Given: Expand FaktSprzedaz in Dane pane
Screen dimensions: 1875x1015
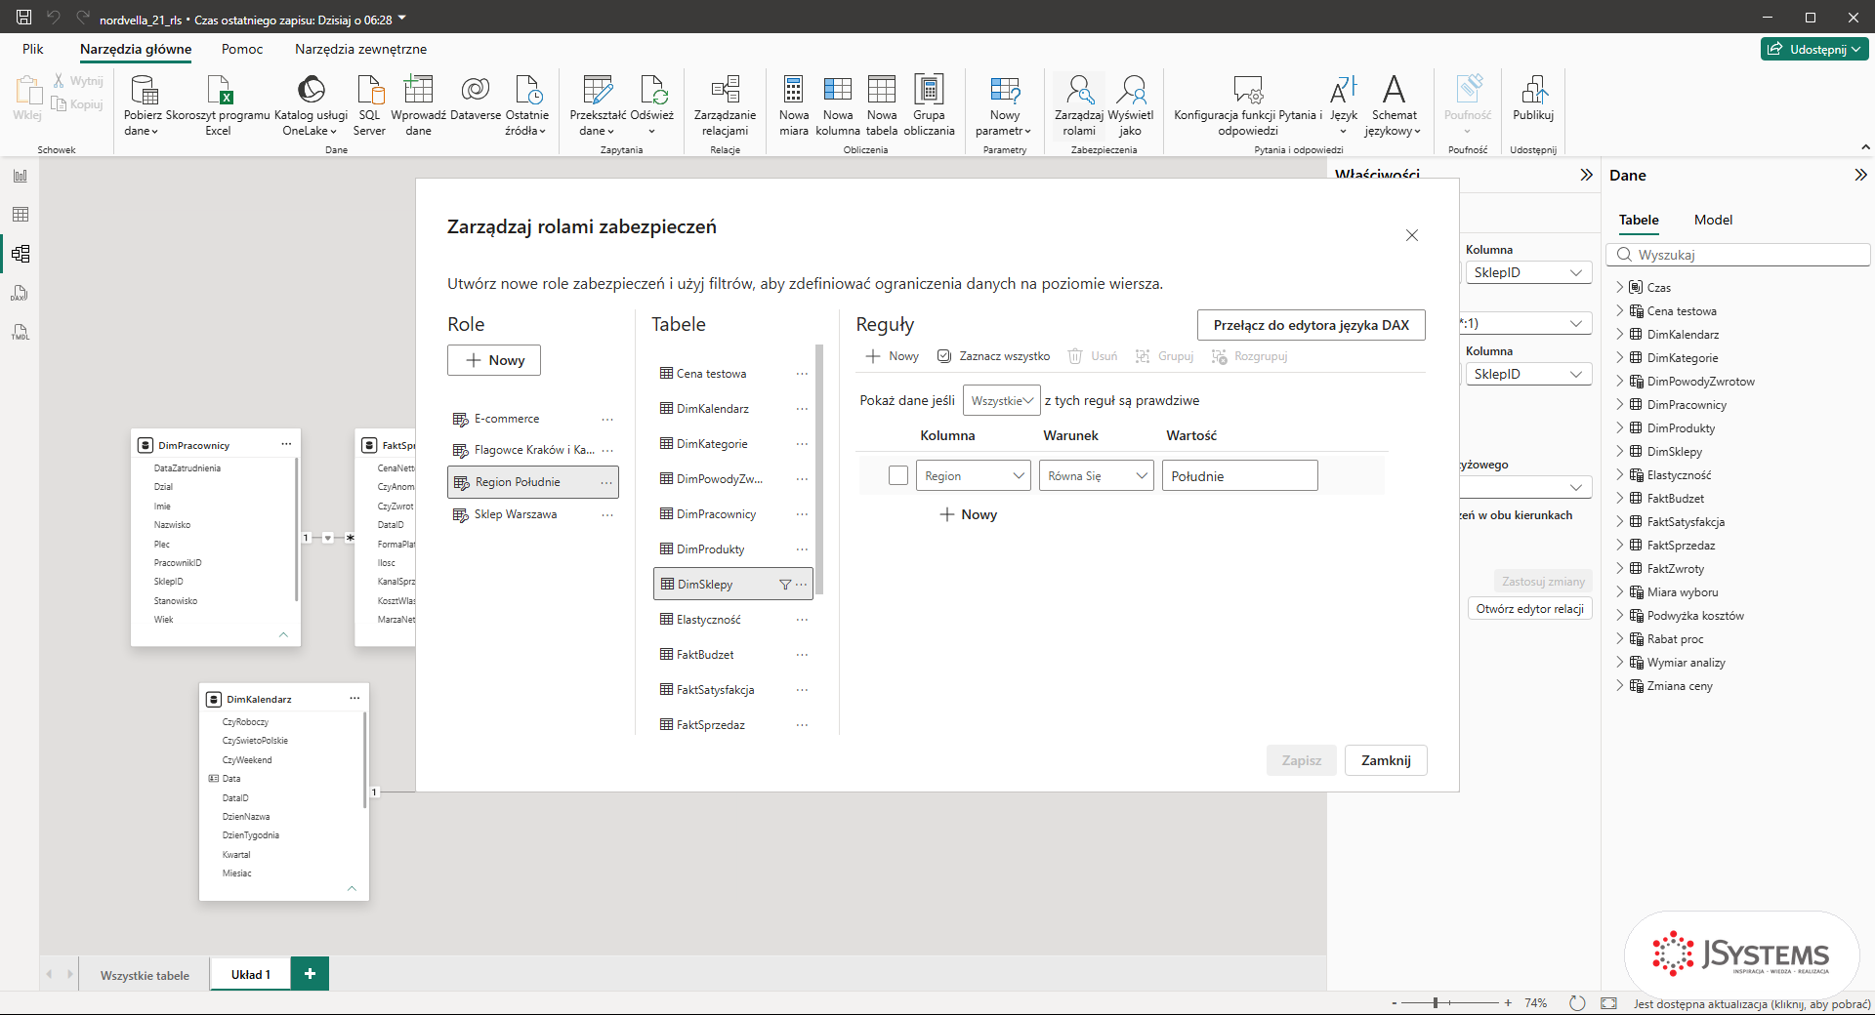Looking at the screenshot, I should pos(1619,545).
